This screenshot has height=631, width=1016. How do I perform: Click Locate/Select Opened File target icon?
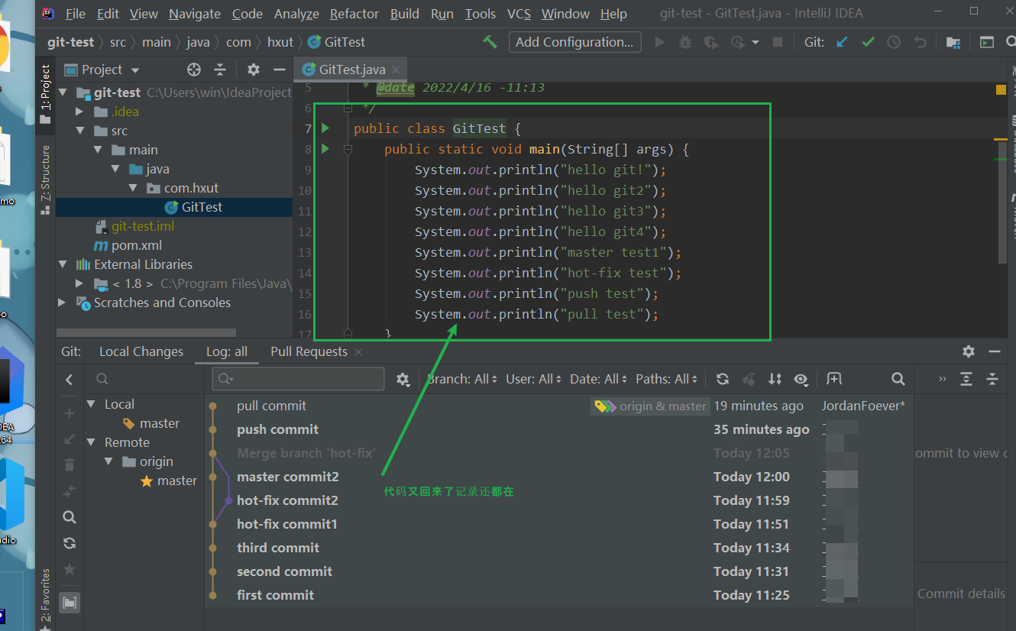(194, 70)
